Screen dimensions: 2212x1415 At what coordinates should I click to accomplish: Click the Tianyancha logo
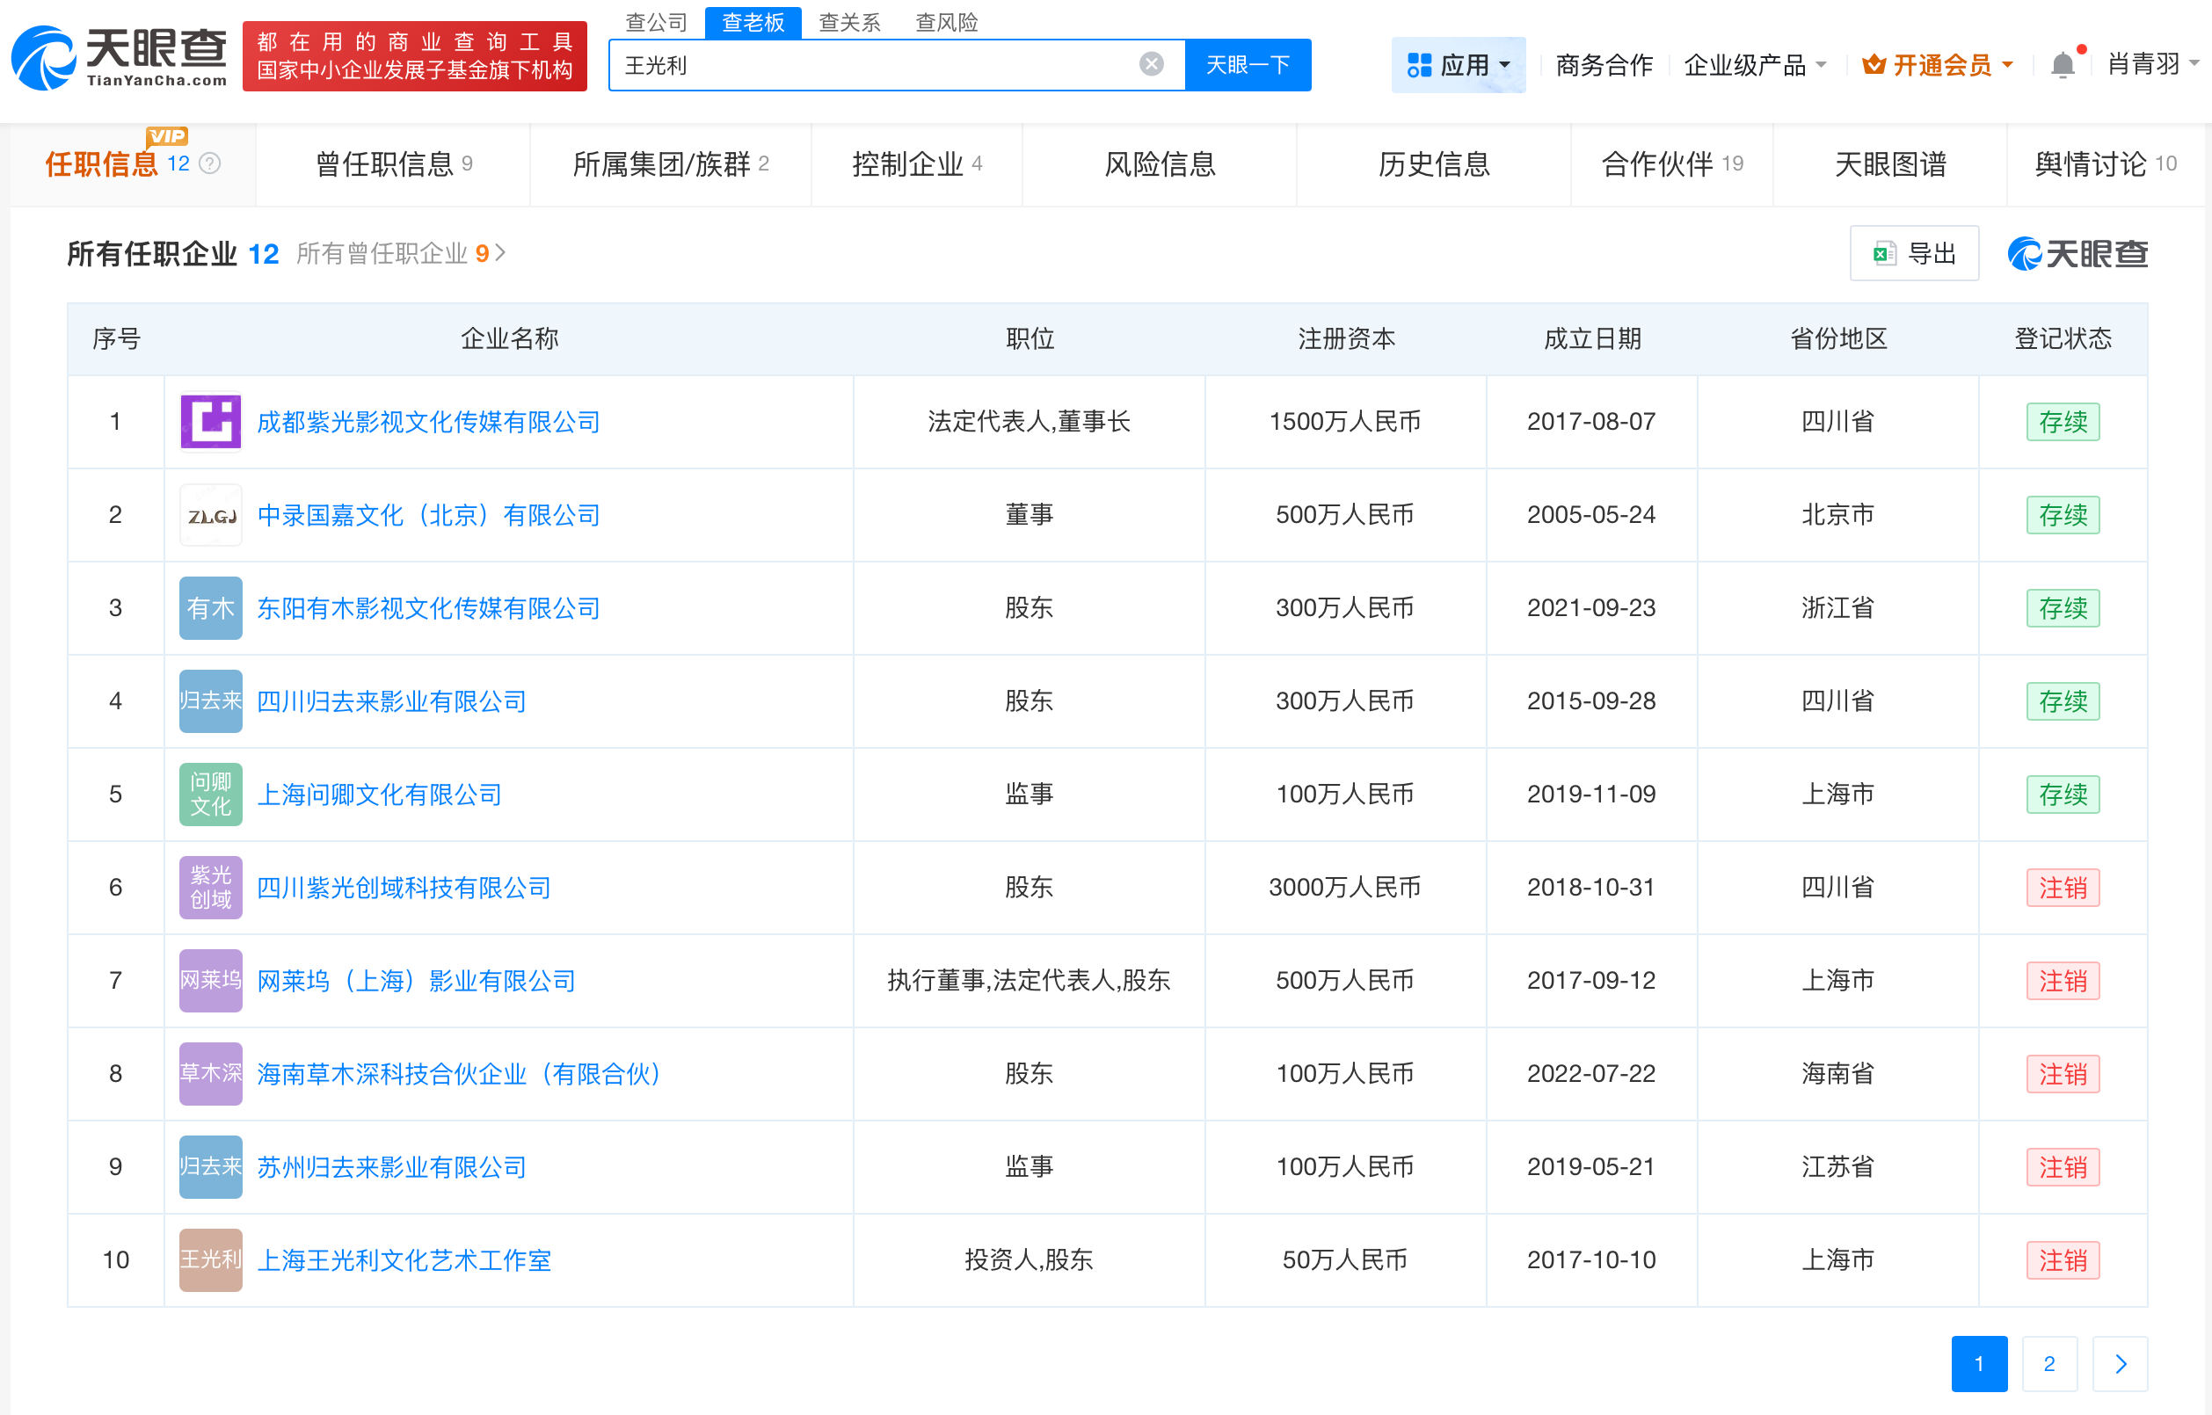click(120, 57)
